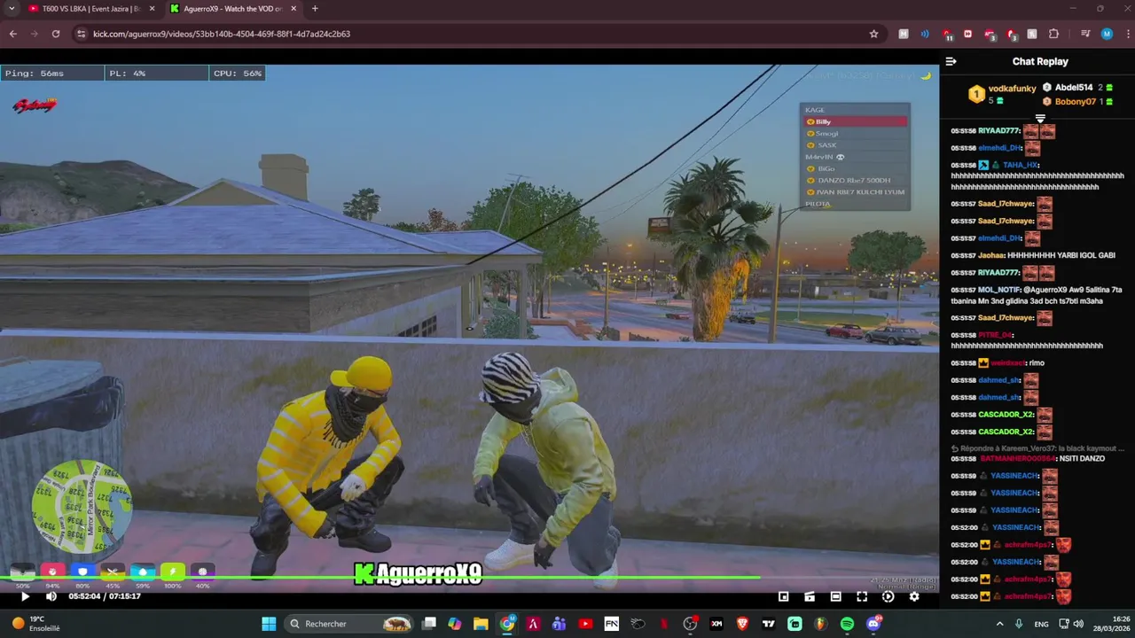The width and height of the screenshot is (1135, 638).
Task: Select top gifter vodkafunky
Action: (1012, 89)
